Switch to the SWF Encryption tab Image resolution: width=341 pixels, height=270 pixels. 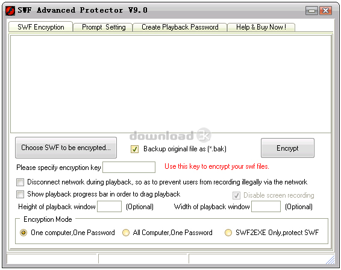pos(41,27)
